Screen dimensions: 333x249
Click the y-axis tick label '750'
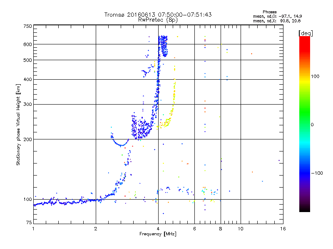point(27,26)
